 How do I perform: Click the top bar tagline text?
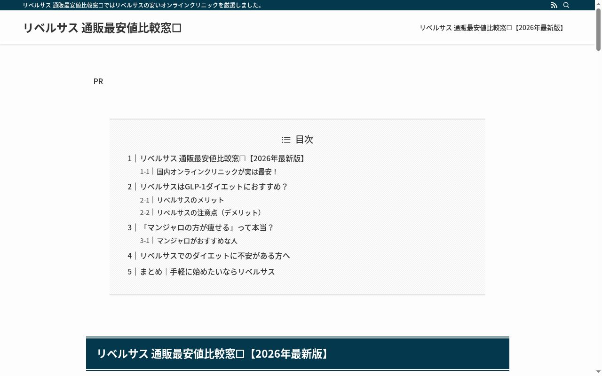pyautogui.click(x=143, y=5)
